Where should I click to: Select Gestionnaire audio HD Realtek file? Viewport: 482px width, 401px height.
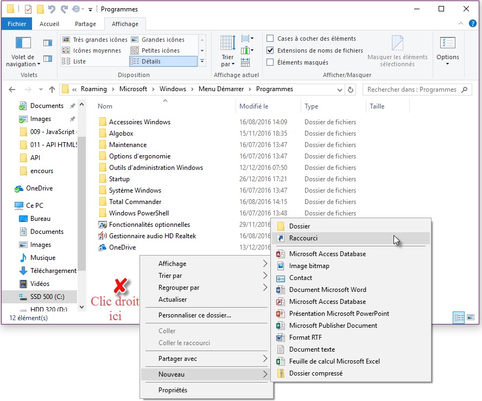152,236
